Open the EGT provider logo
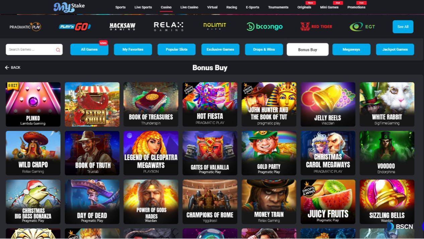The height and width of the screenshot is (239, 424). pos(362,27)
